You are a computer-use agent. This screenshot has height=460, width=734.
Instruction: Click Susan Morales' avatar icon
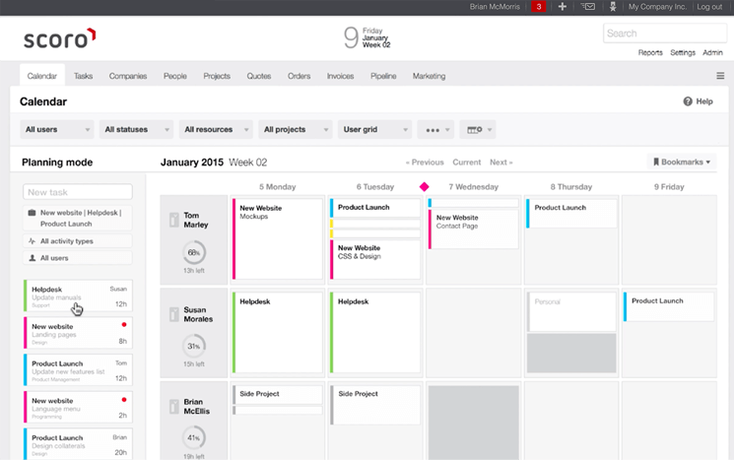tap(174, 314)
